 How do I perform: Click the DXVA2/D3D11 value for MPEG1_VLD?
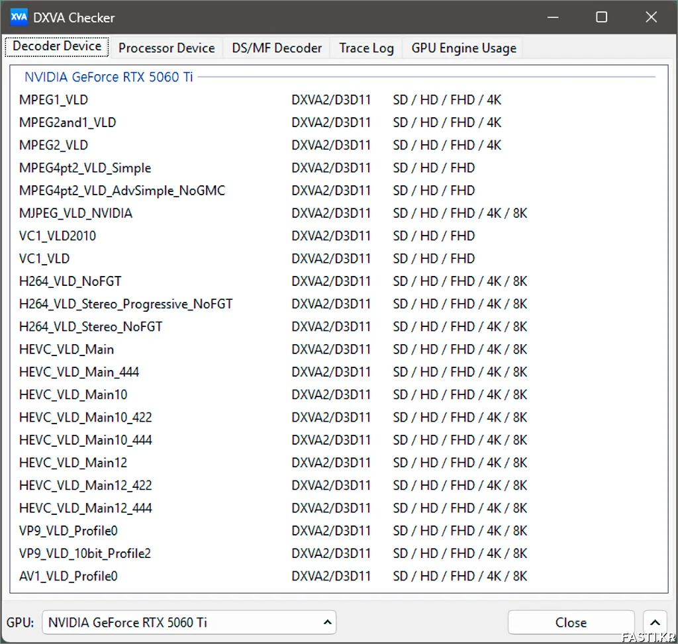331,100
